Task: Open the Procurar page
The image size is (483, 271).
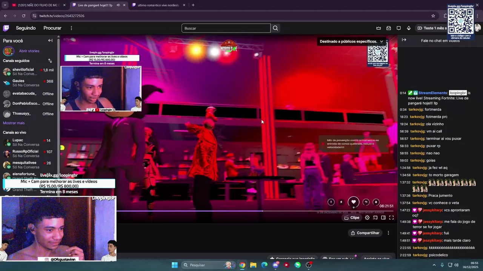Action: tap(52, 28)
